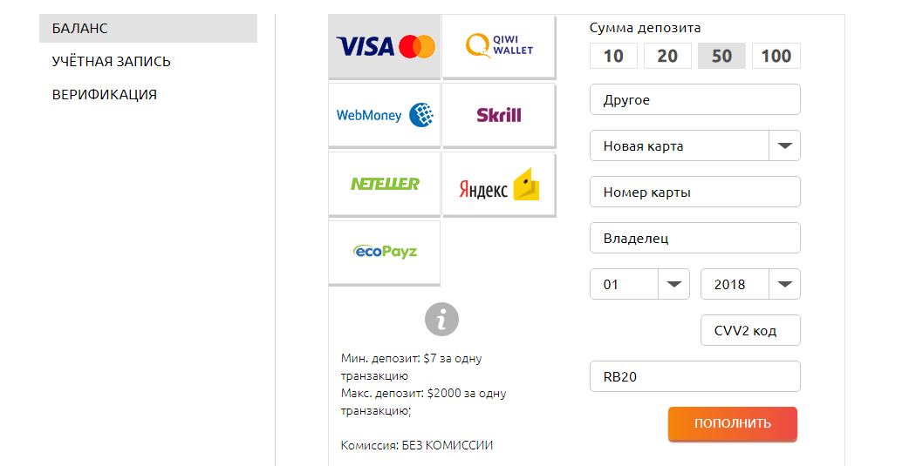Focus the CVV2 код field
This screenshot has height=466, width=909.
(x=750, y=331)
